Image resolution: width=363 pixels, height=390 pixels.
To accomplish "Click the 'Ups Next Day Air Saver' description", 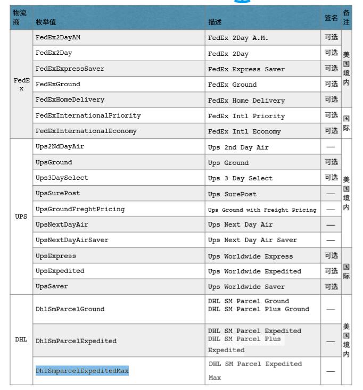I will 252,240.
